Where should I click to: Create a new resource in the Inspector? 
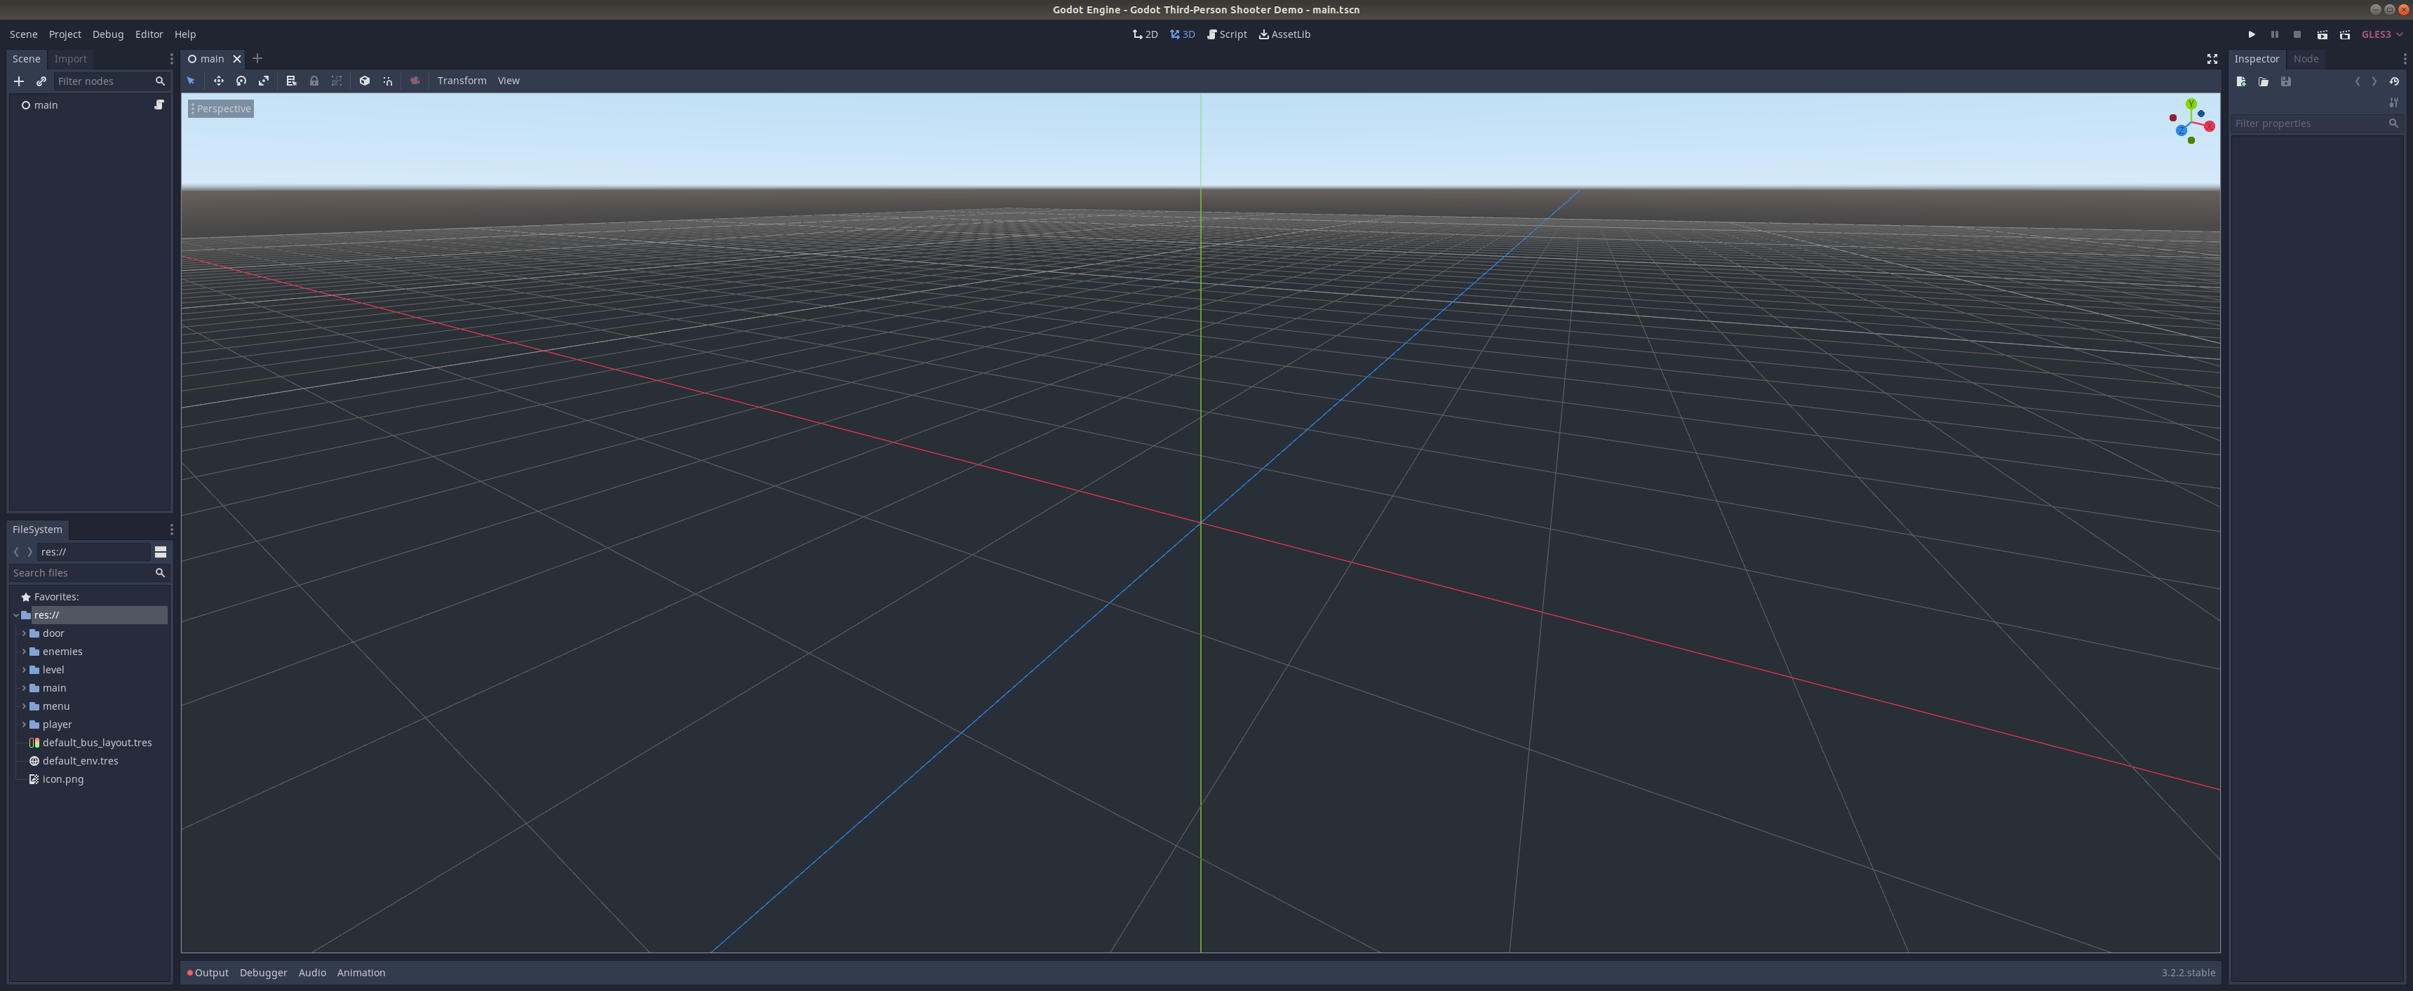tap(2240, 81)
